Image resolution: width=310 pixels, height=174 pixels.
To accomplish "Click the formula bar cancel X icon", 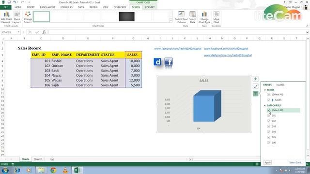I will (x=30, y=32).
